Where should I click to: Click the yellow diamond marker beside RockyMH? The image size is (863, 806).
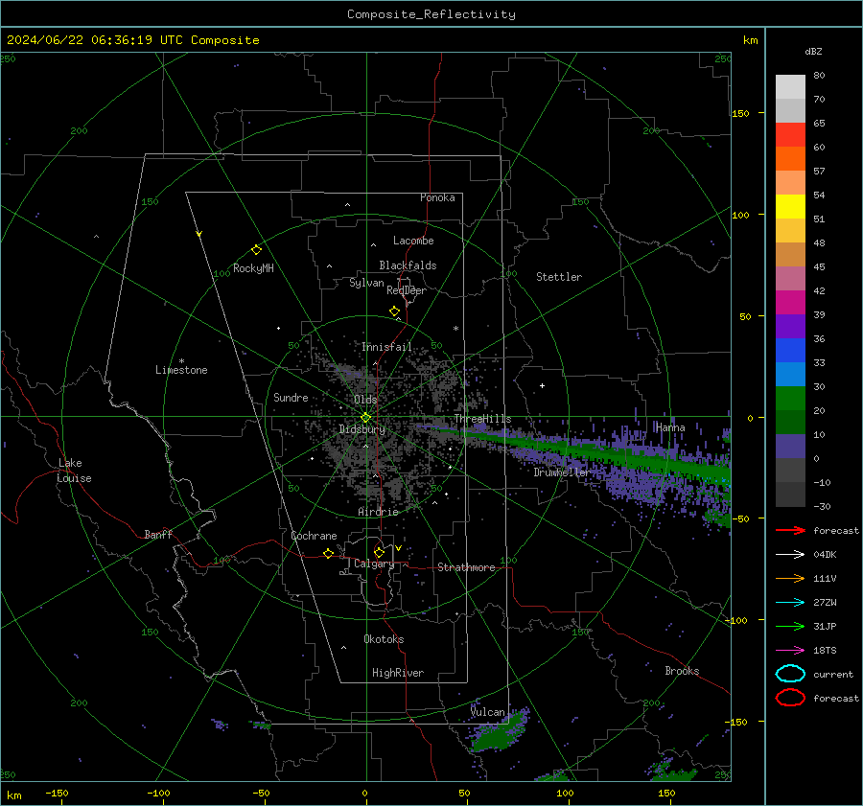pos(256,250)
